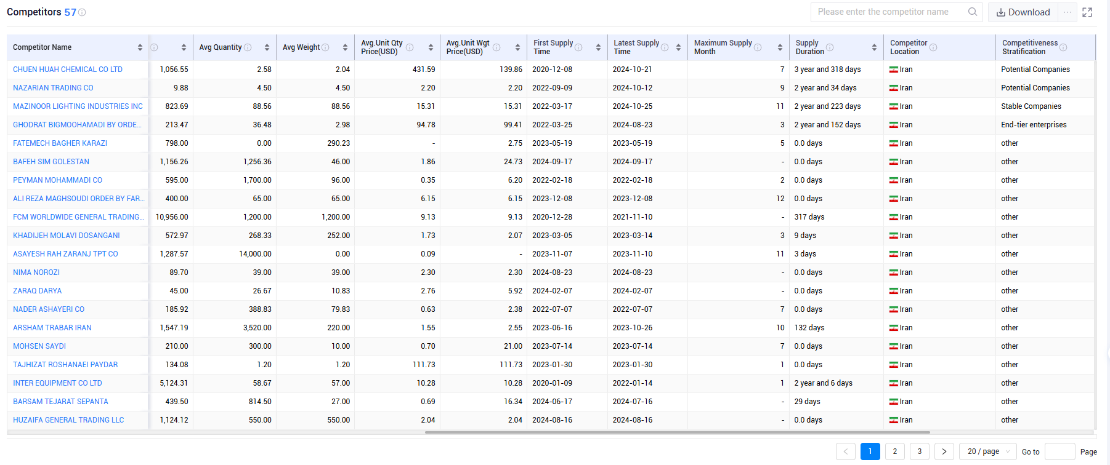Sort by First Supply Time column
1110x465 pixels.
(598, 47)
